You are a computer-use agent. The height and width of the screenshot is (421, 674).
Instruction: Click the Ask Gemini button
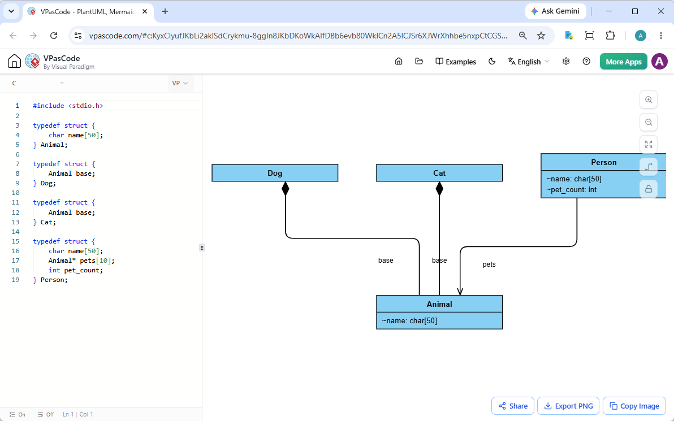[x=555, y=11]
